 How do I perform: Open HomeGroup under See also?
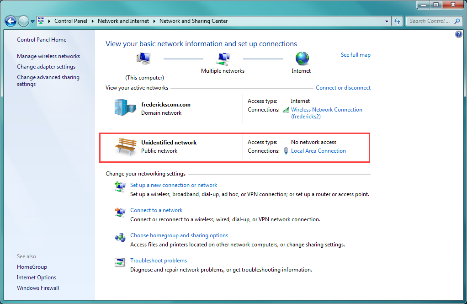(x=32, y=267)
